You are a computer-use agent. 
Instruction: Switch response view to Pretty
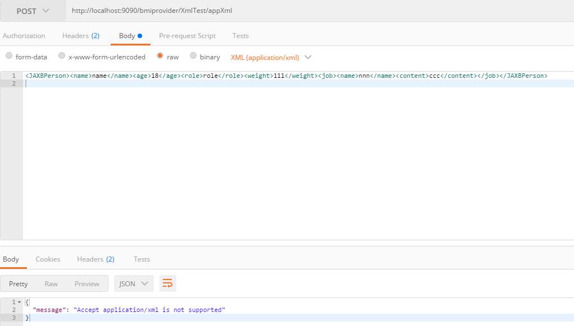(19, 283)
